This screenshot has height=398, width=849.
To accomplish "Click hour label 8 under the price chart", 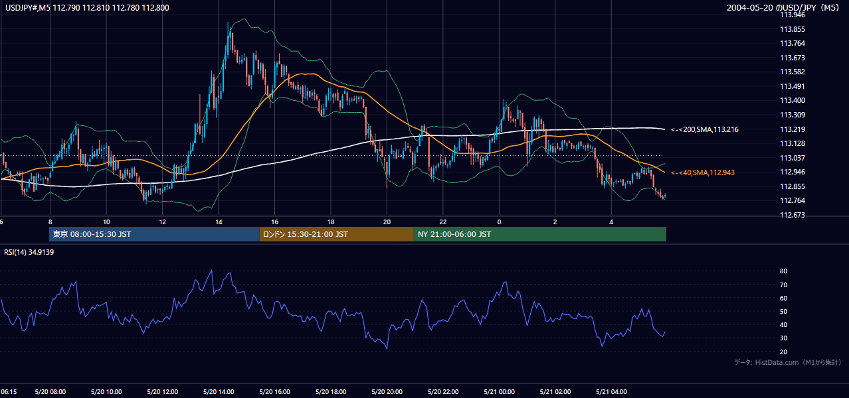I will (50, 222).
